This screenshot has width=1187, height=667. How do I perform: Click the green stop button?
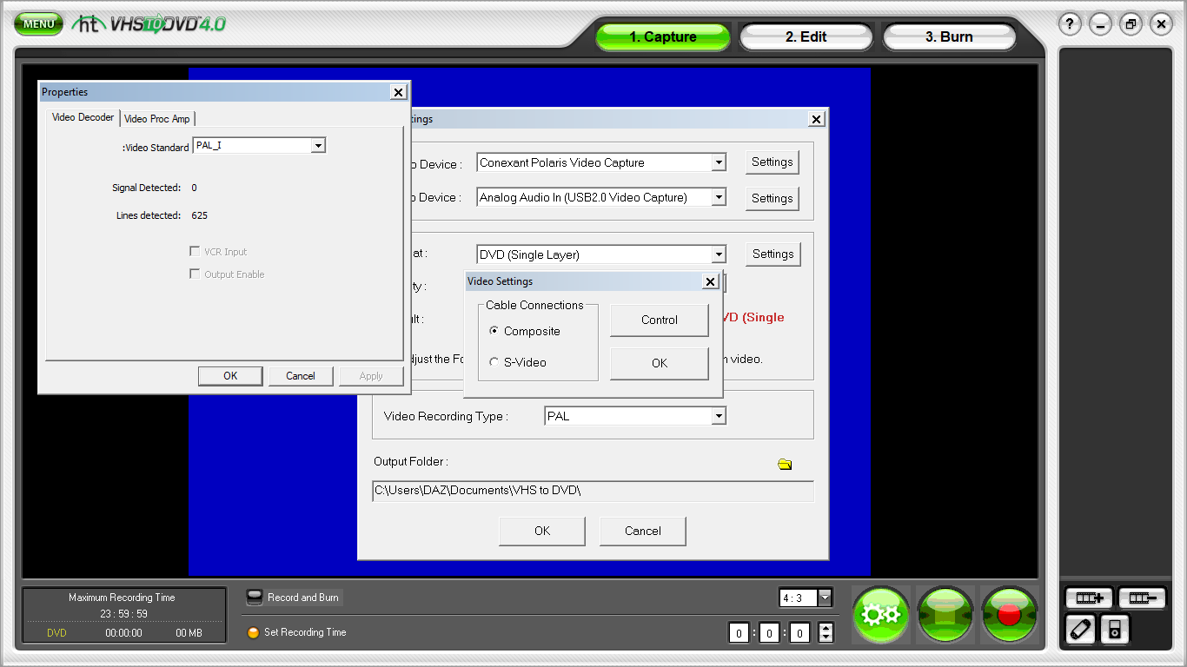pos(945,614)
